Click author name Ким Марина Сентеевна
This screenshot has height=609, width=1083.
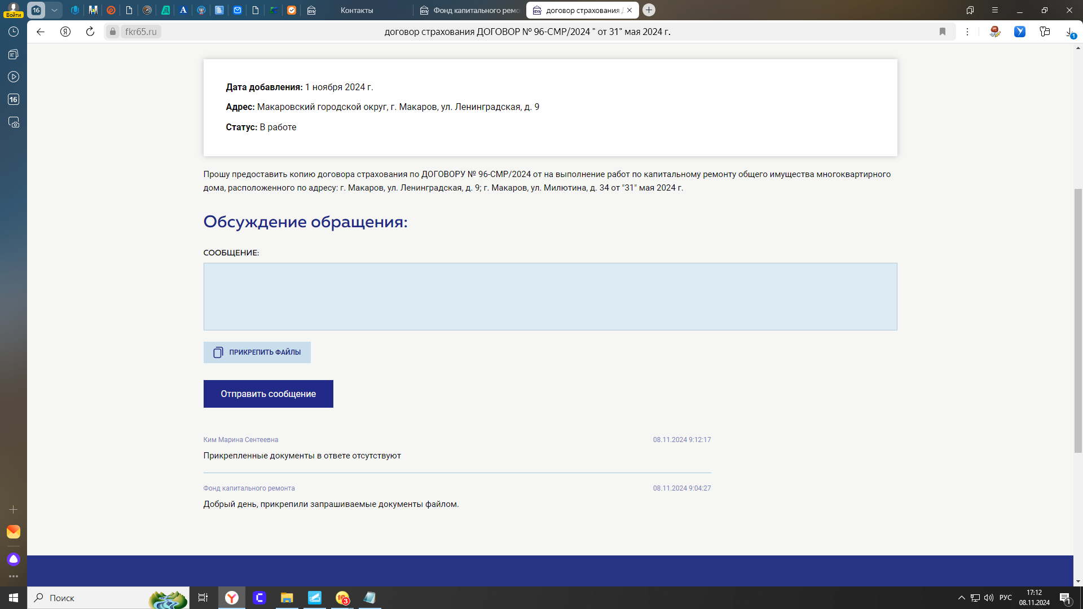point(241,440)
